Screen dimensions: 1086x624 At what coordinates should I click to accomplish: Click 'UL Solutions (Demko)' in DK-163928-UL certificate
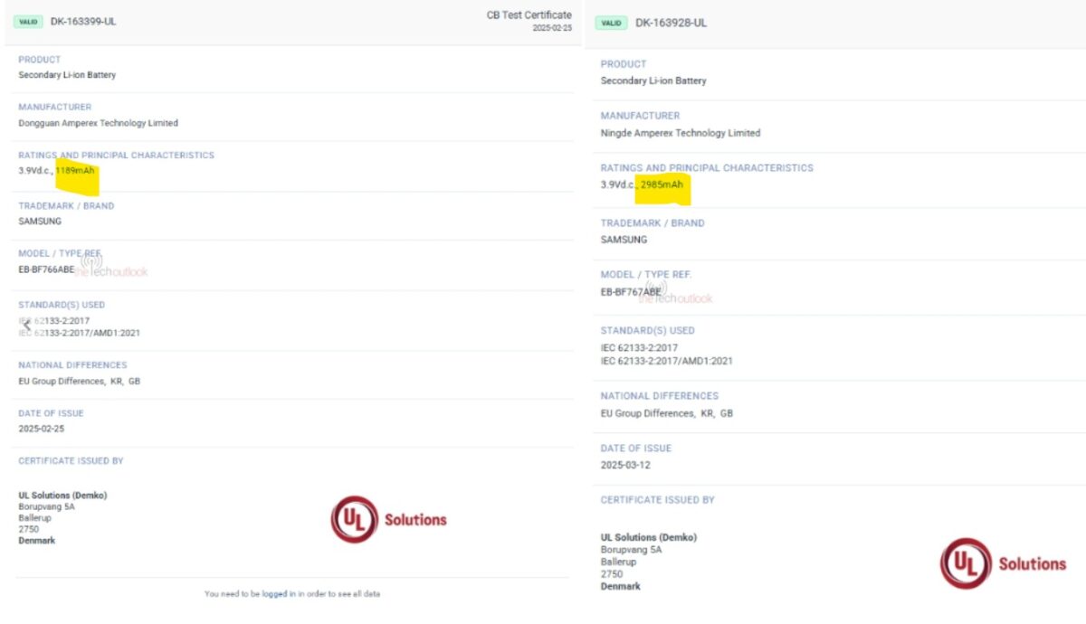(x=649, y=537)
